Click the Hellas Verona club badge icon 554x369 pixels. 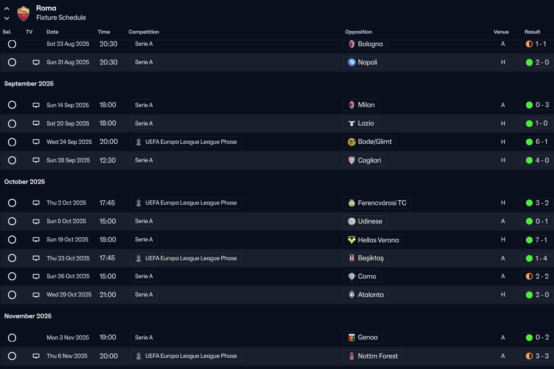(x=352, y=240)
